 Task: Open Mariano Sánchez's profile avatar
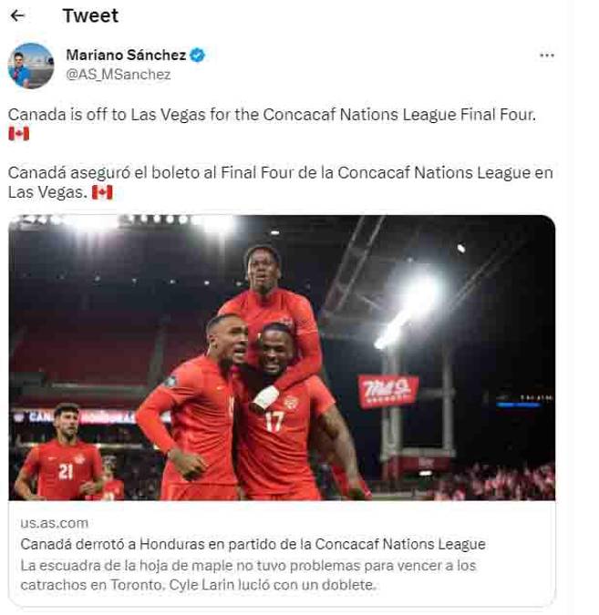31,66
